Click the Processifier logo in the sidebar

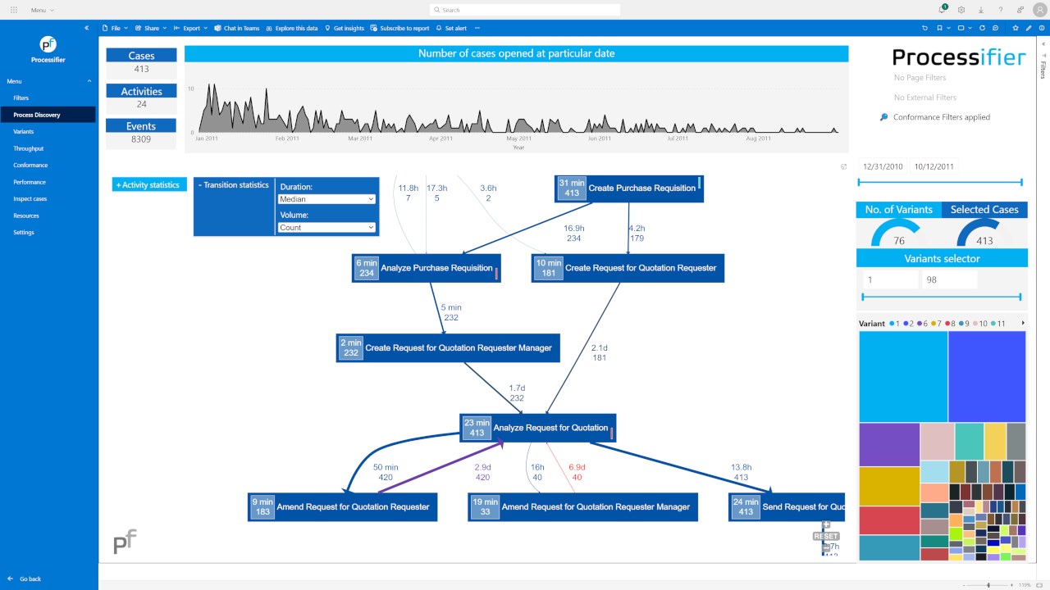48,44
